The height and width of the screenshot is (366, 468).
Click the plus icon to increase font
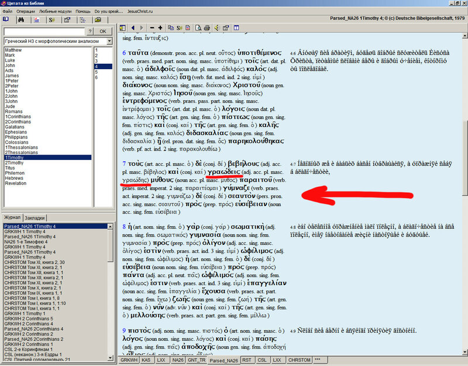point(160,28)
